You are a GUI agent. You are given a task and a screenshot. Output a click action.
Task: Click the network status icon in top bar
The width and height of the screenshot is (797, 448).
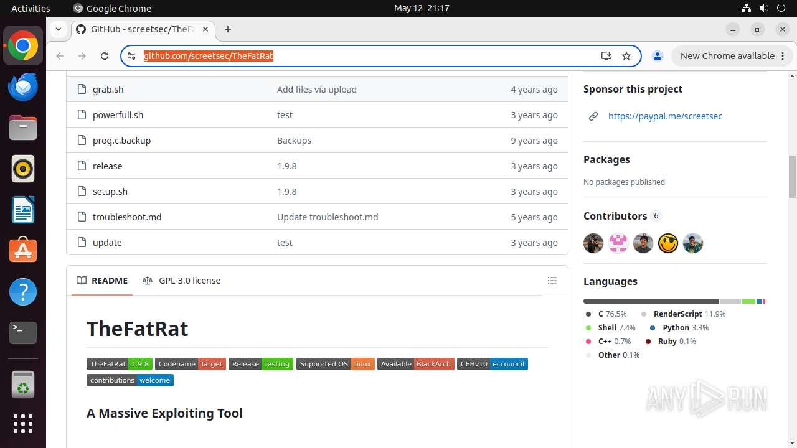(746, 8)
